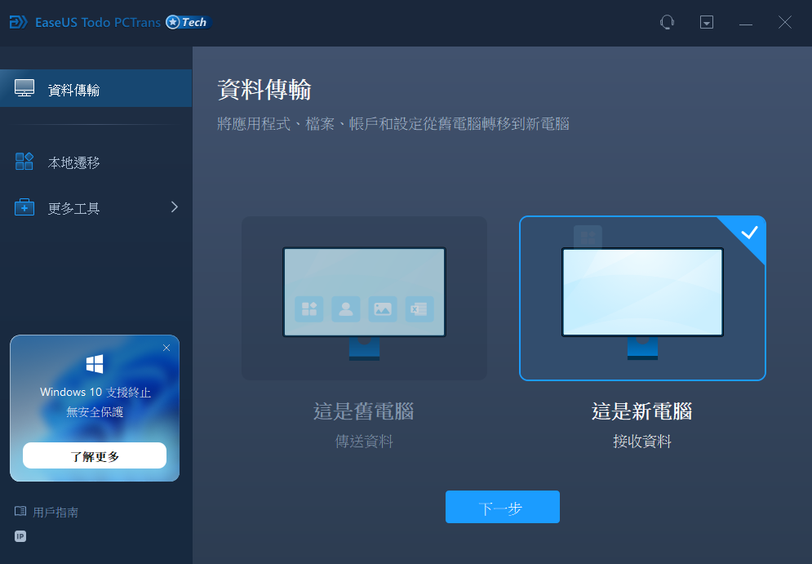This screenshot has width=812, height=564.
Task: Click the data transfer monitor icon in sidebar
Action: [x=24, y=89]
